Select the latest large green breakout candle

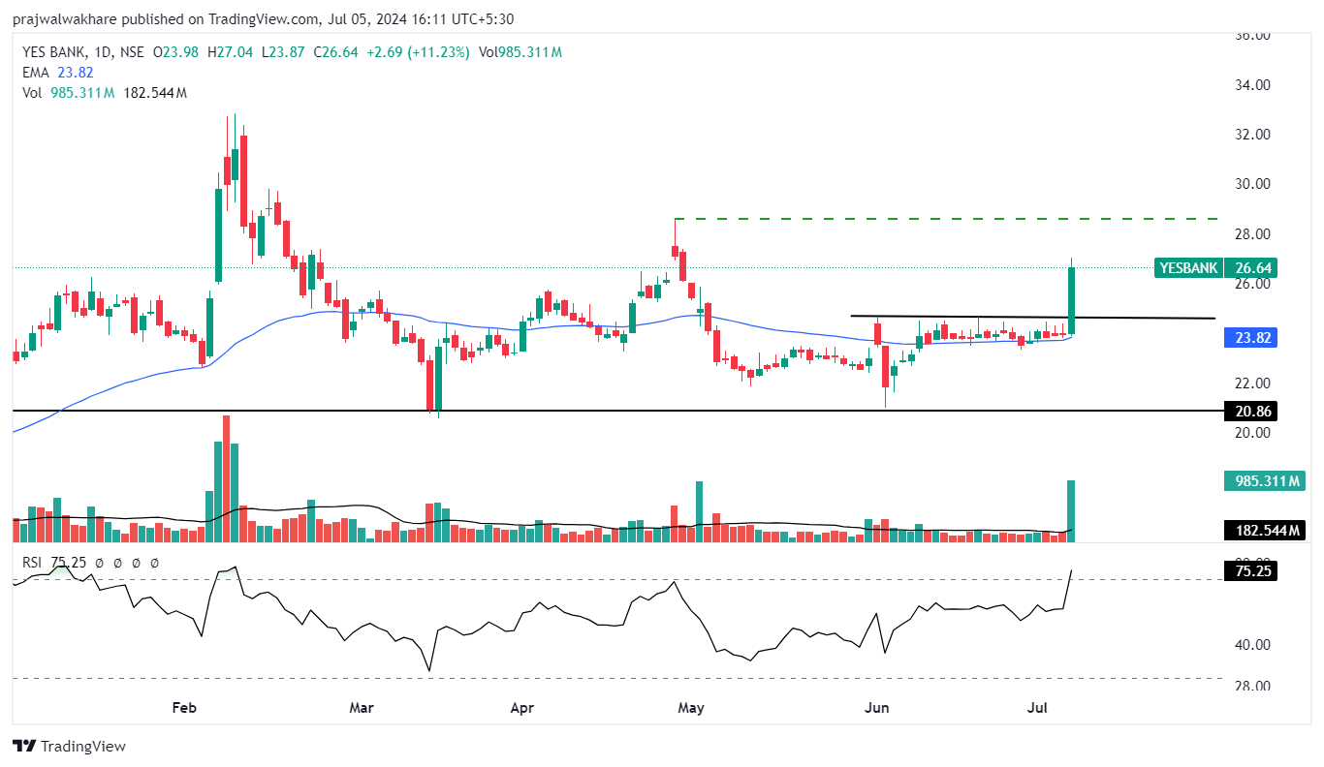coord(1072,300)
